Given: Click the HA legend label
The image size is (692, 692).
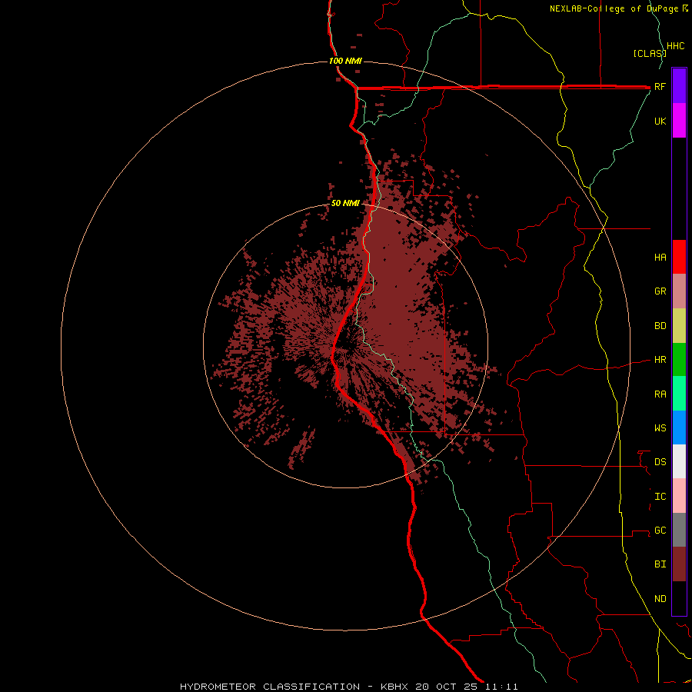Looking at the screenshot, I should point(660,257).
